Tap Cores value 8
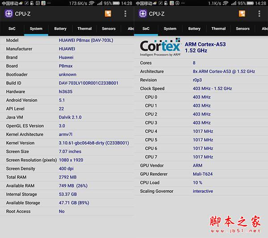This screenshot has height=238, width=268. pyautogui.click(x=194, y=63)
